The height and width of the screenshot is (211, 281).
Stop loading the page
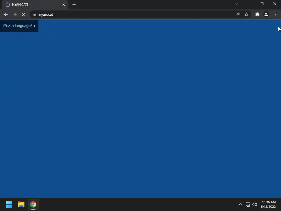(24, 14)
